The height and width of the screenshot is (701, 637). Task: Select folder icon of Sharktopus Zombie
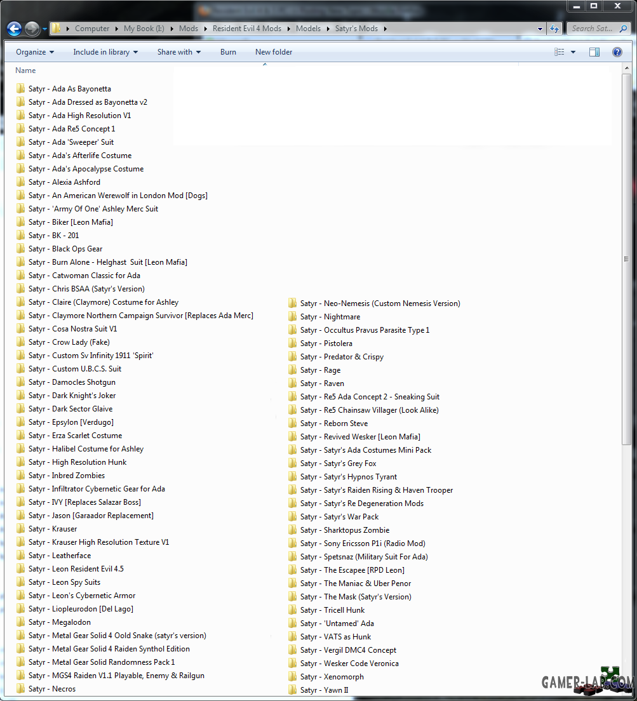point(292,530)
